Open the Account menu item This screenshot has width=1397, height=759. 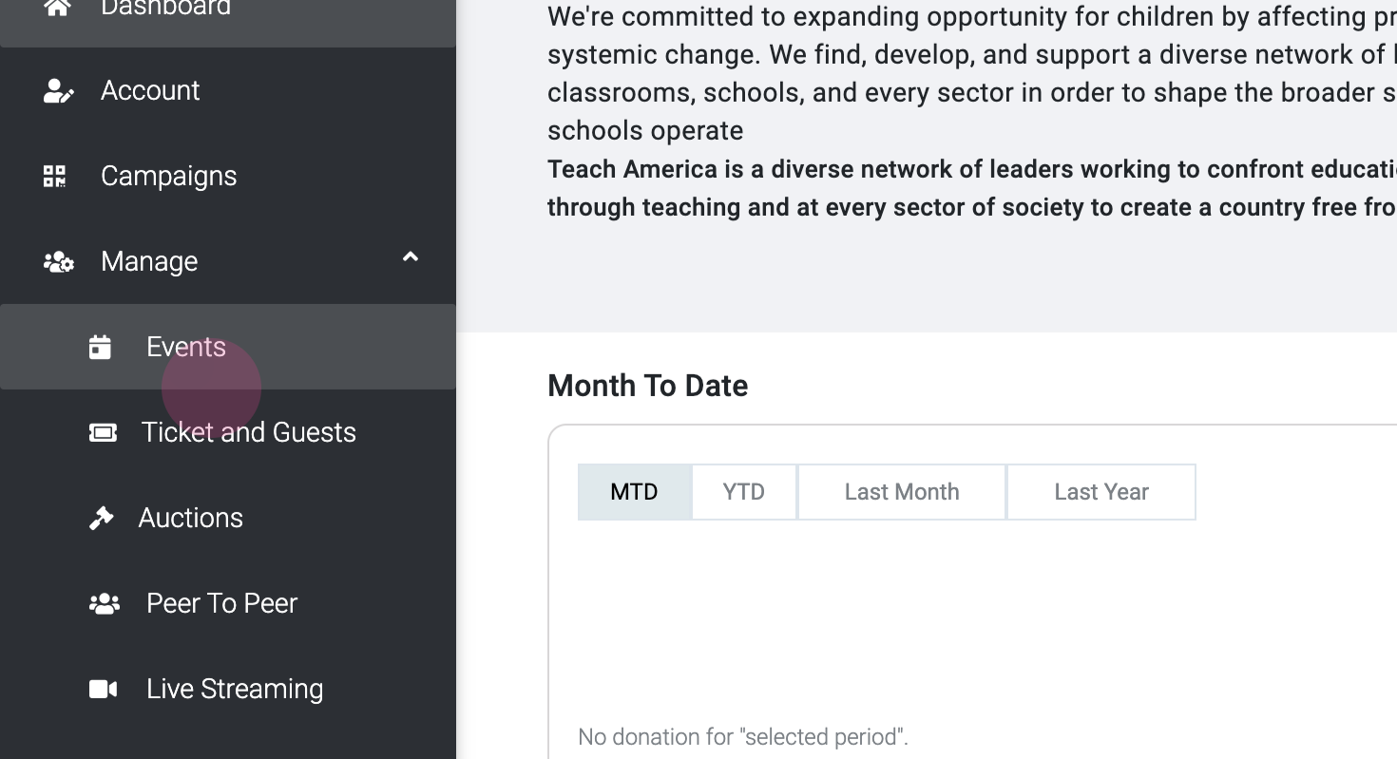(x=150, y=91)
